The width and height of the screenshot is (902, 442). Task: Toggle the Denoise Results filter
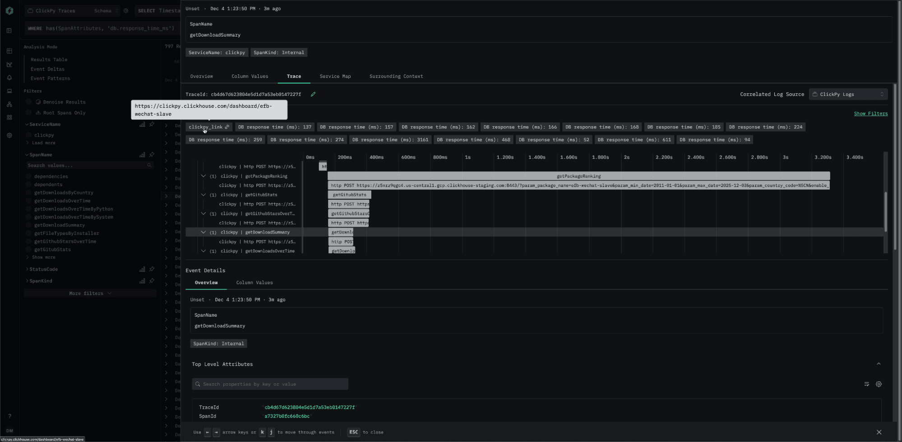(29, 102)
